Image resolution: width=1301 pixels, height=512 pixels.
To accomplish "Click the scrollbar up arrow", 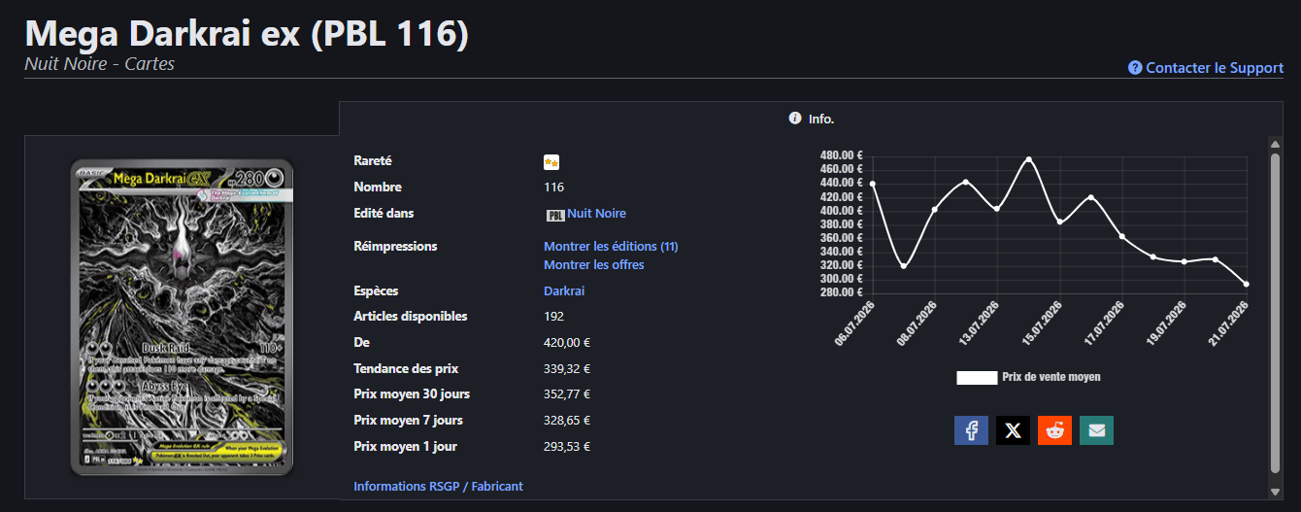I will (x=1275, y=144).
